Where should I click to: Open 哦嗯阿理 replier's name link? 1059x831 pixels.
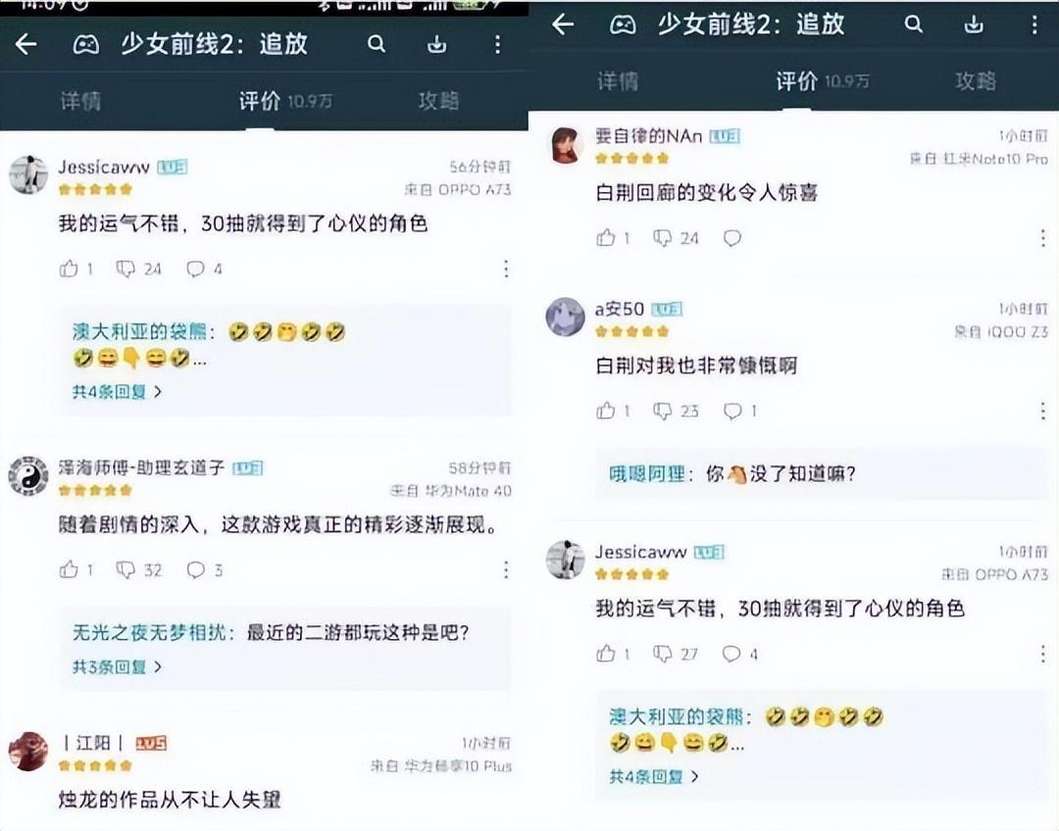[x=647, y=474]
